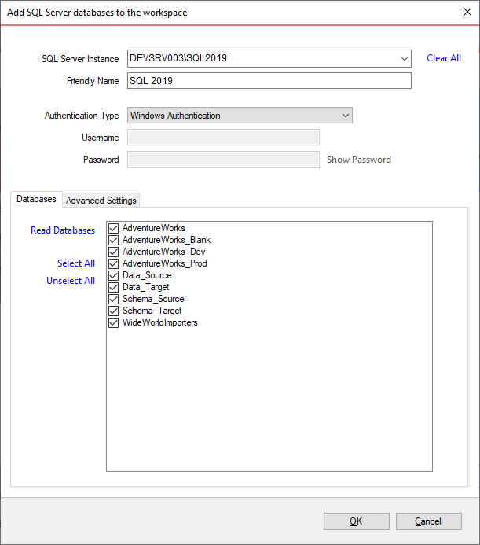Screen dimensions: 480x545
Task: Confirm the dialog with the OK button
Action: click(357, 521)
